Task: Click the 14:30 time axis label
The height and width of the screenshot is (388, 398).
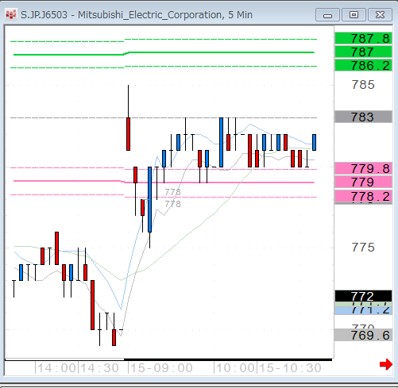Action: click(99, 368)
